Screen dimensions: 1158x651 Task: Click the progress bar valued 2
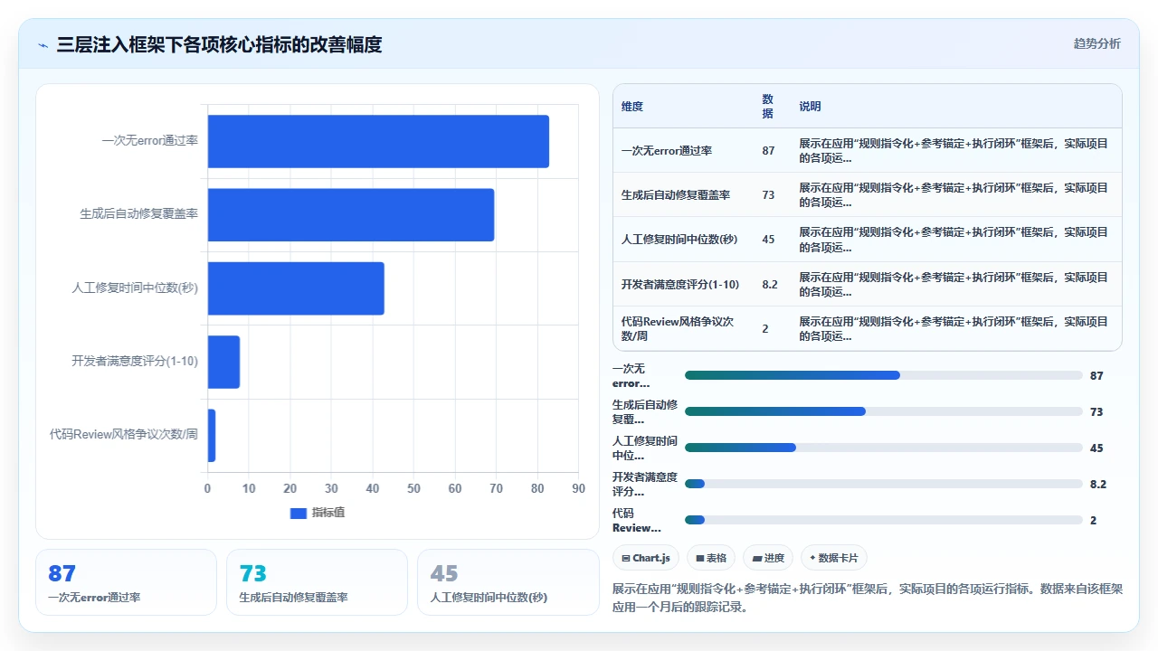884,520
